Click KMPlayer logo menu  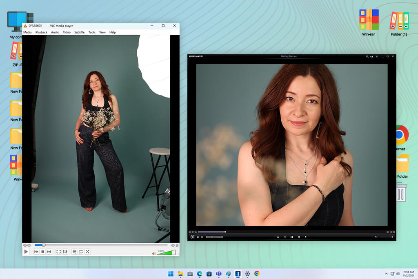(x=196, y=56)
